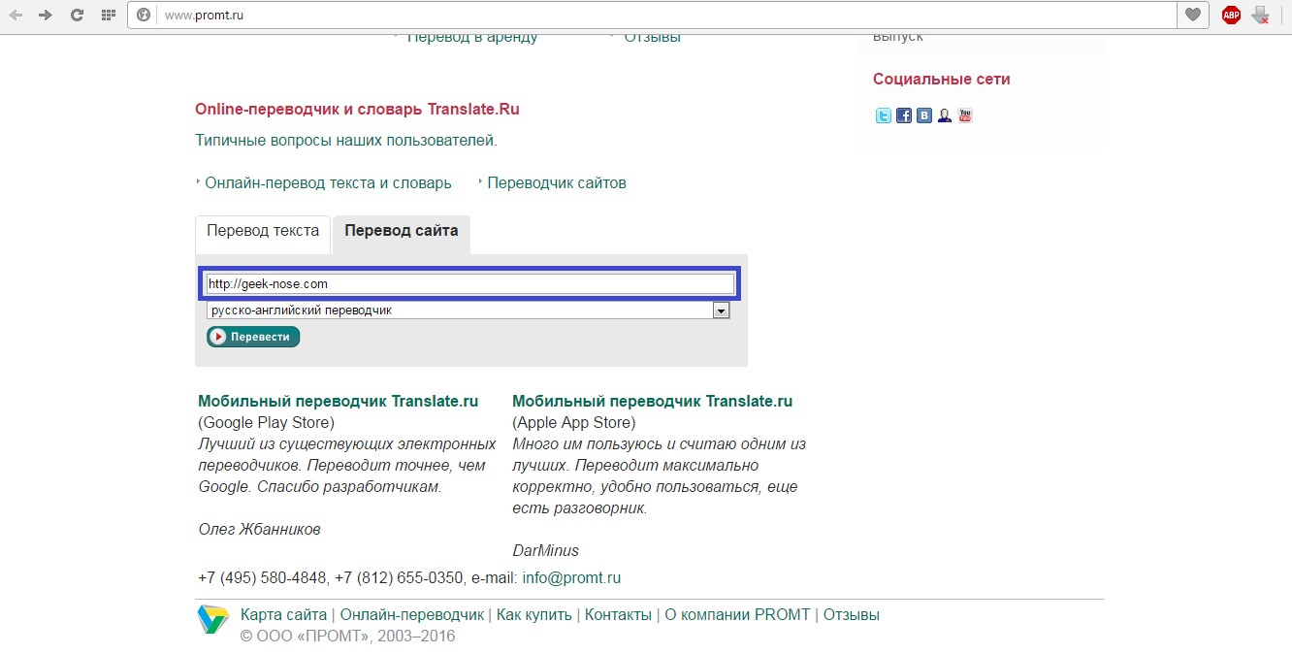Click the browser forward arrow
Screen dimensions: 1292x654
point(46,15)
